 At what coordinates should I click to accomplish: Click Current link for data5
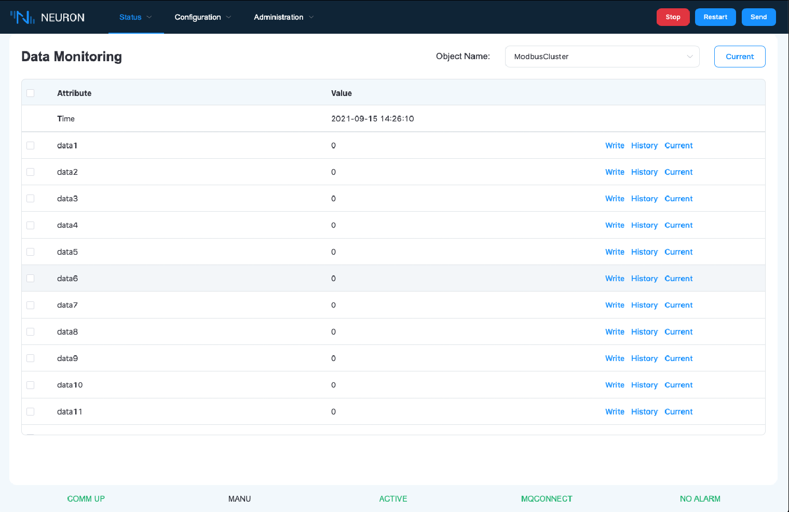click(678, 252)
